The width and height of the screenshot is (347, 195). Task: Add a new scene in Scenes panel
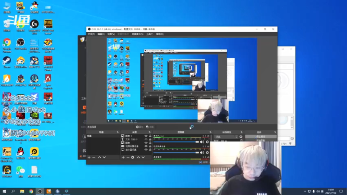(89, 157)
